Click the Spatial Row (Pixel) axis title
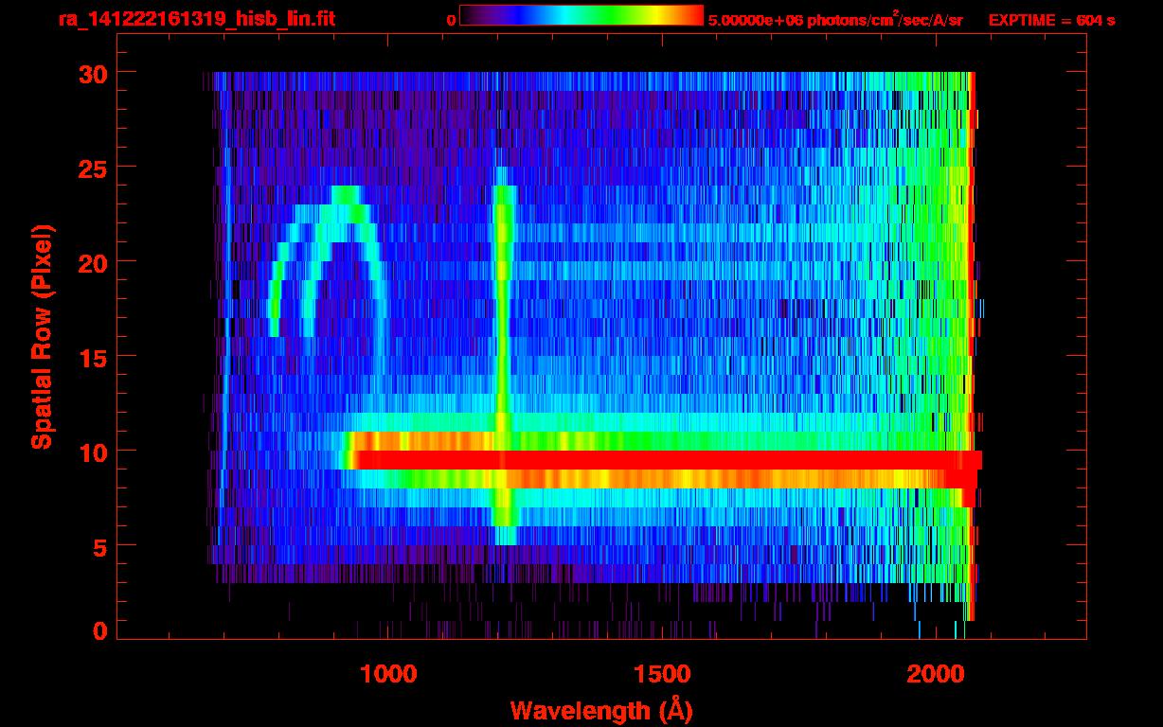The width and height of the screenshot is (1163, 727). (x=42, y=336)
